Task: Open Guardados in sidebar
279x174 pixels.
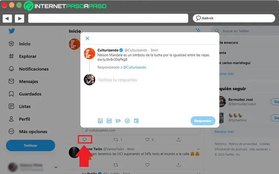Action: [25, 94]
